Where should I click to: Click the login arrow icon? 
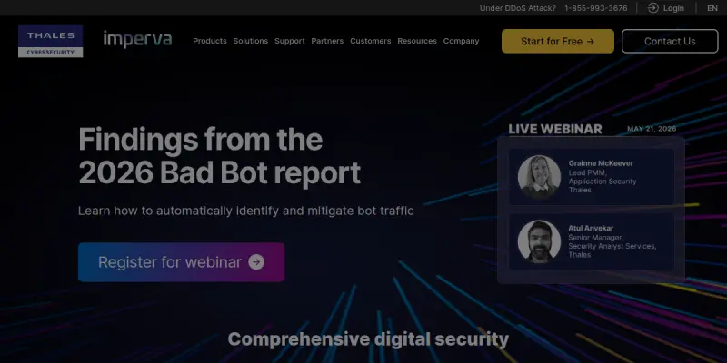[x=652, y=8]
